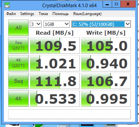Screen dimensions: 139x127
Task: Open the Язык(Language) menu
Action: coord(87,14)
